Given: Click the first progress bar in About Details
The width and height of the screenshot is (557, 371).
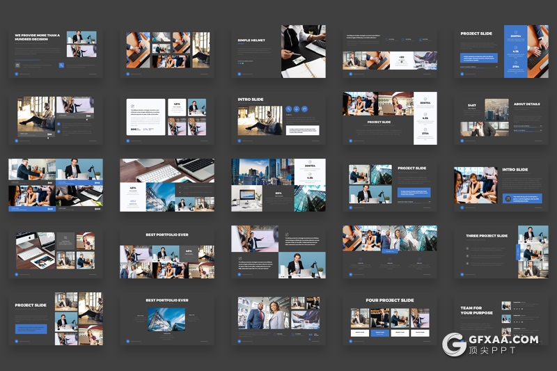Looking at the screenshot, I should 527,126.
